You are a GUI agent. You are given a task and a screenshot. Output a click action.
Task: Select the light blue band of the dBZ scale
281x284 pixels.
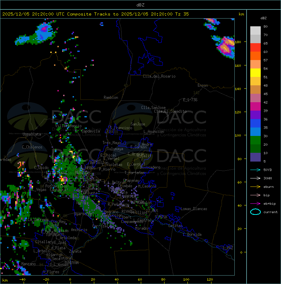point(255,132)
